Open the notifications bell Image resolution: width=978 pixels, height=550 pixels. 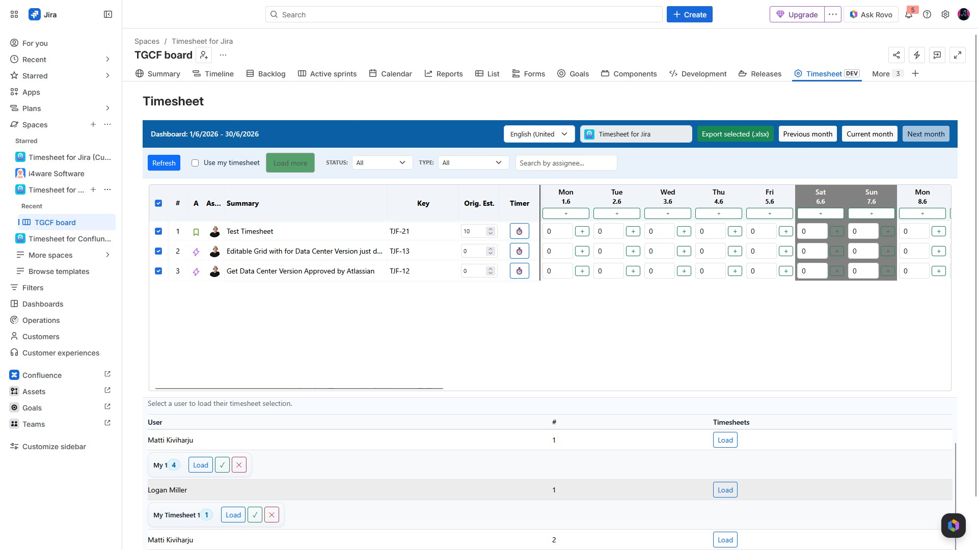click(x=909, y=15)
